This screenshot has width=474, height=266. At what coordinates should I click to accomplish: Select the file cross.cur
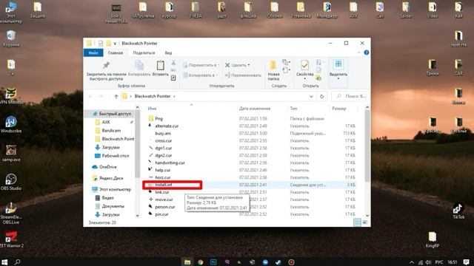click(163, 141)
